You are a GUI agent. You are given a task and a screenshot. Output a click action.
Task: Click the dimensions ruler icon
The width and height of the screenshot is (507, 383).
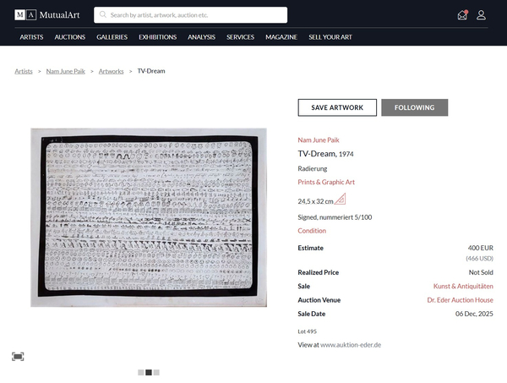(x=340, y=200)
